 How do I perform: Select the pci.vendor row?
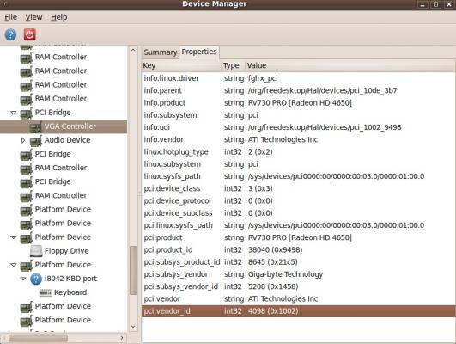(298, 298)
